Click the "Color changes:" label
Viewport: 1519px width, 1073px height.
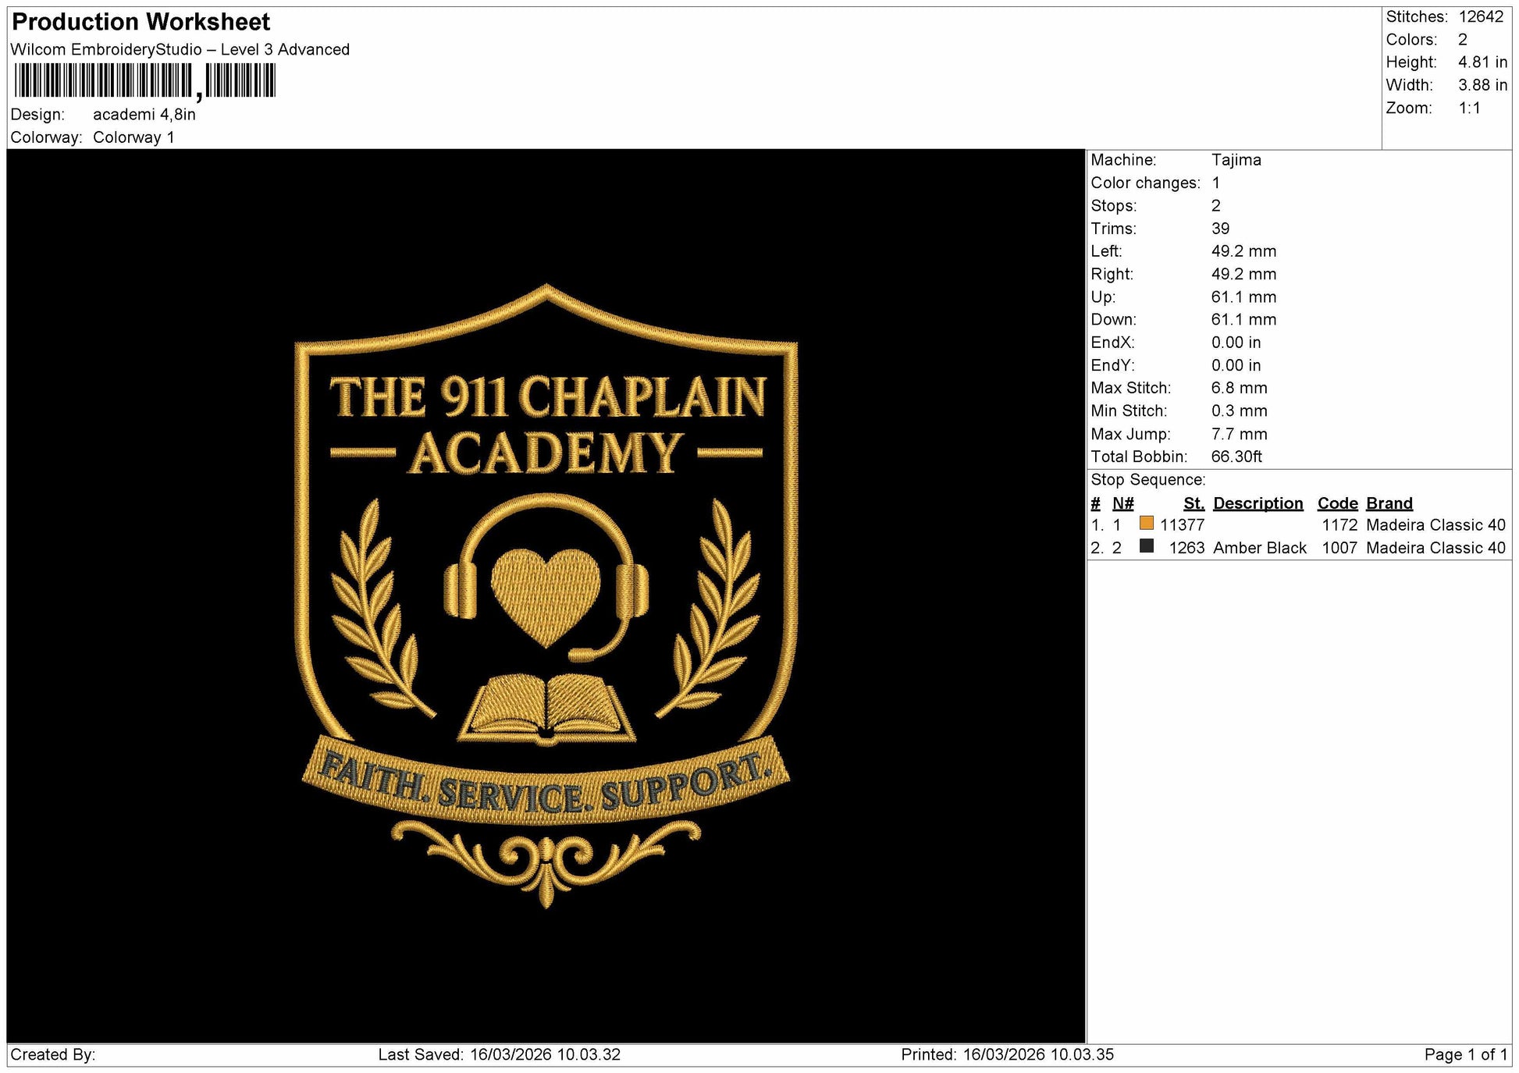[1146, 183]
